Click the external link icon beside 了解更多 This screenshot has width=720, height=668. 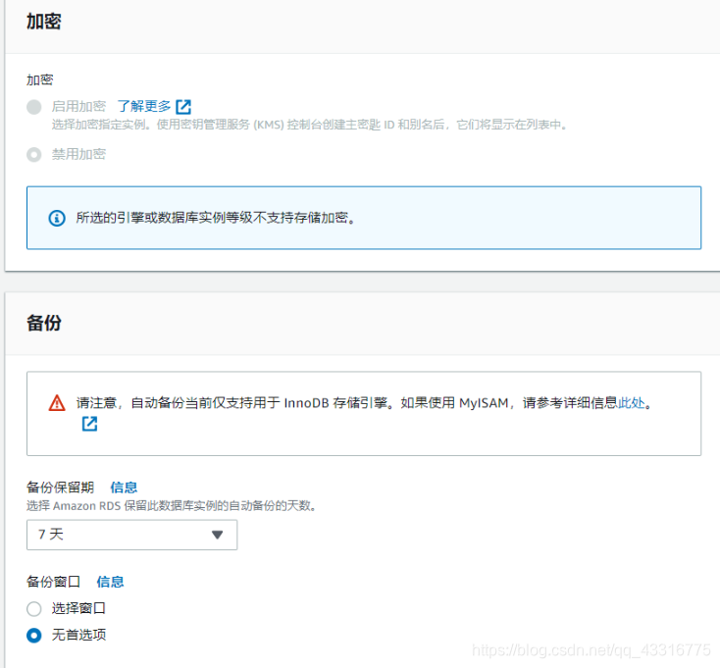click(183, 107)
